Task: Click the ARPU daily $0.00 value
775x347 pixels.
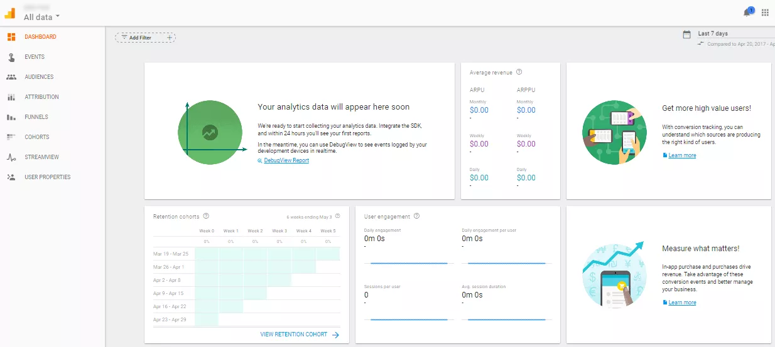Action: pyautogui.click(x=479, y=178)
